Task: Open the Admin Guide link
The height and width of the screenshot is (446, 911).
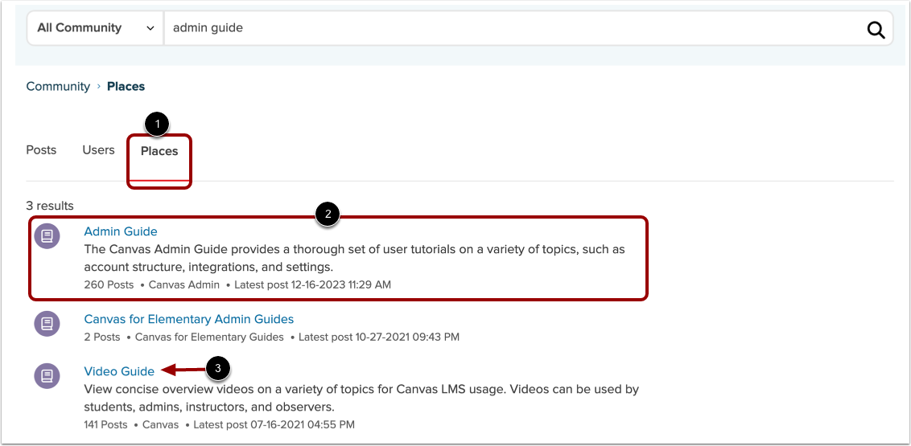Action: pyautogui.click(x=121, y=231)
